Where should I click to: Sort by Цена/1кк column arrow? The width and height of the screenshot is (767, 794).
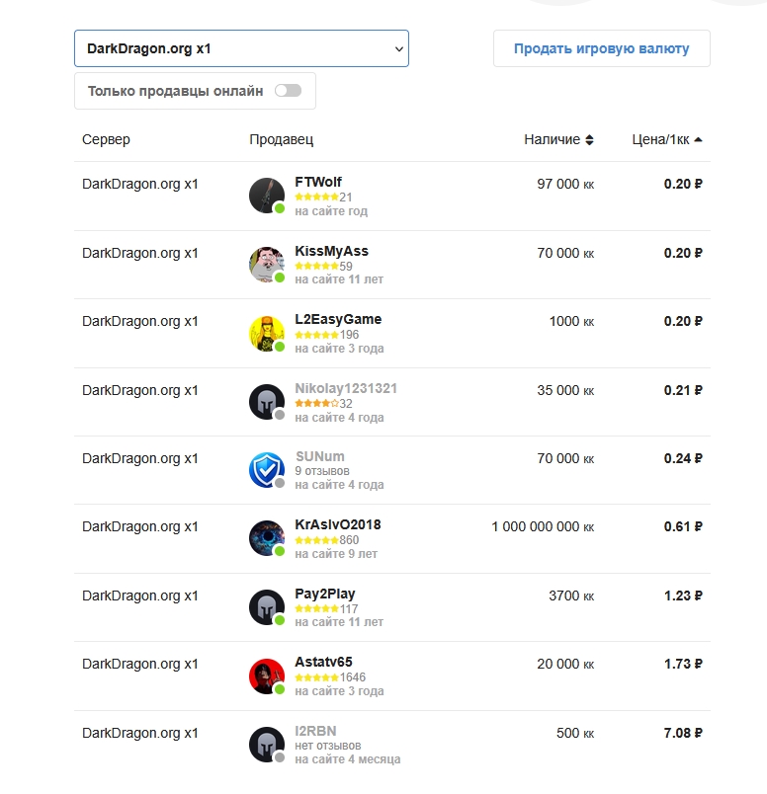point(698,140)
